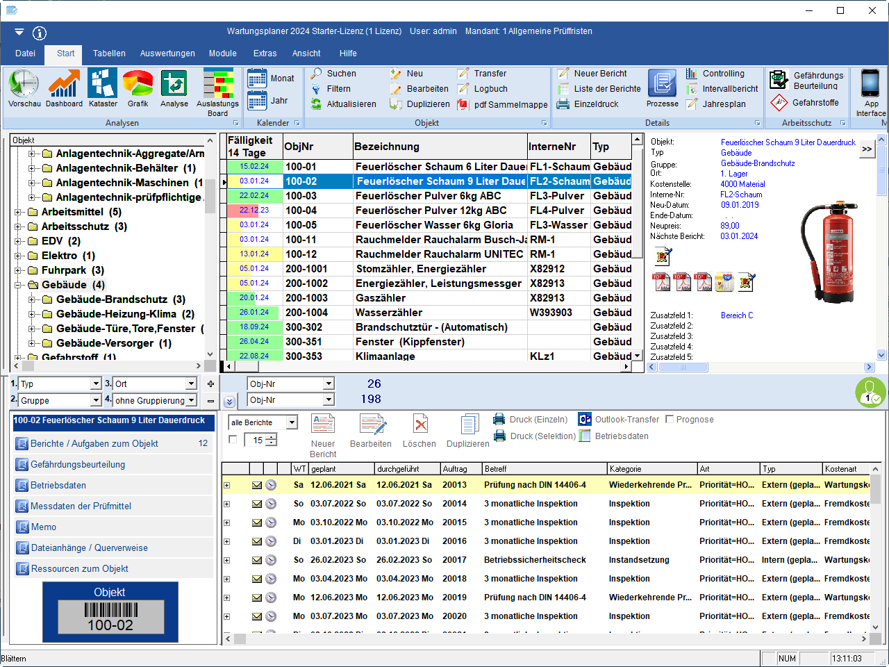Open Liste der Berichte
Viewport: 889px width, 667px height.
599,88
